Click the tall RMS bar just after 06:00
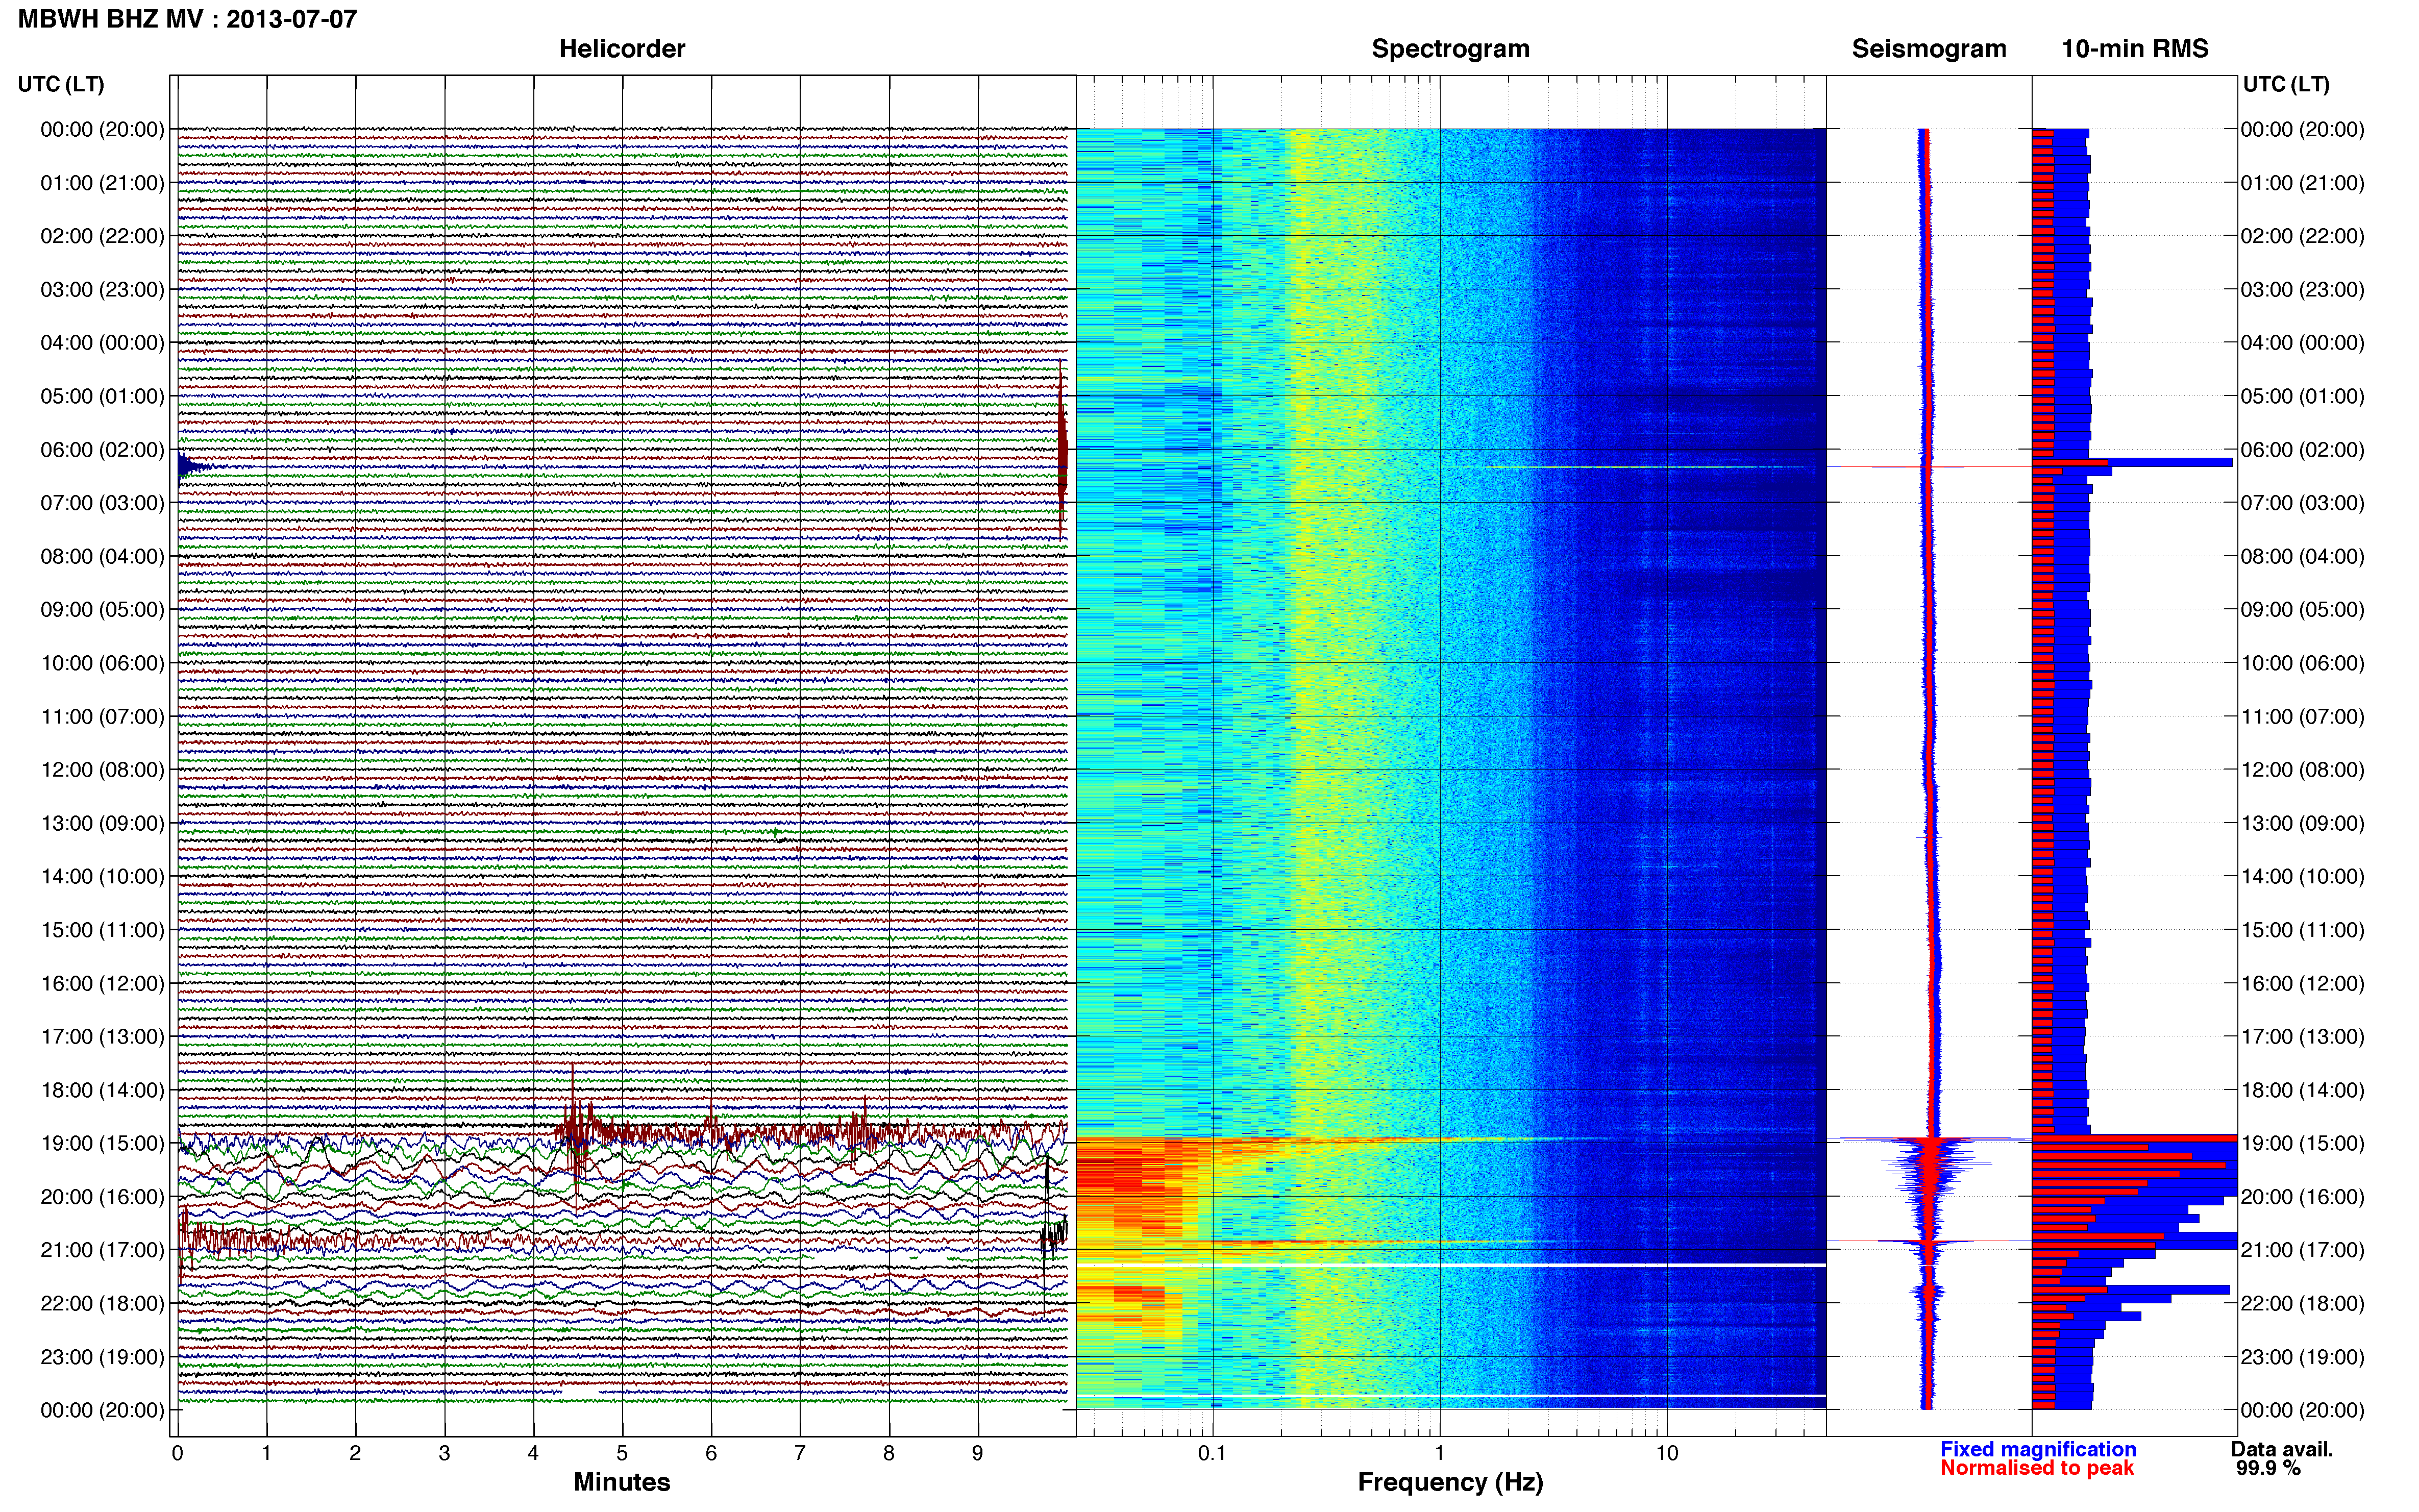Screen dimensions: 2419x1512 pos(2132,463)
